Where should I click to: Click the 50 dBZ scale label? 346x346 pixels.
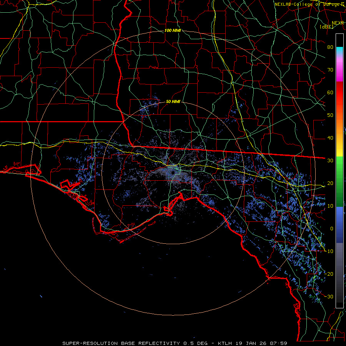point(330,115)
